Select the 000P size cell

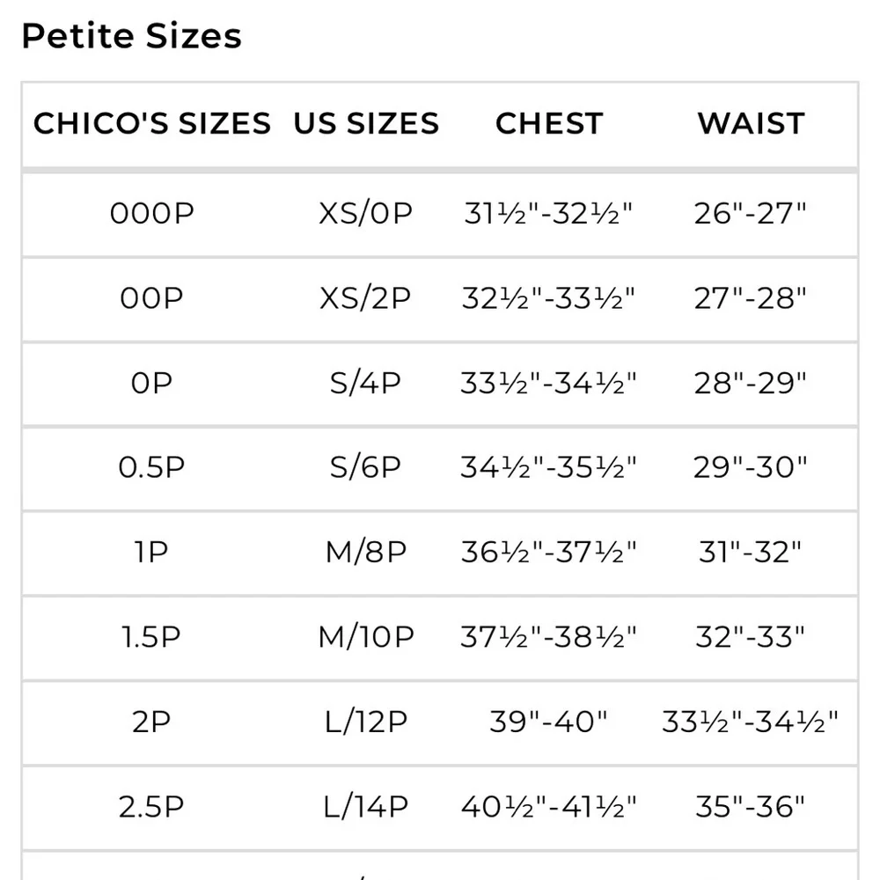(152, 214)
